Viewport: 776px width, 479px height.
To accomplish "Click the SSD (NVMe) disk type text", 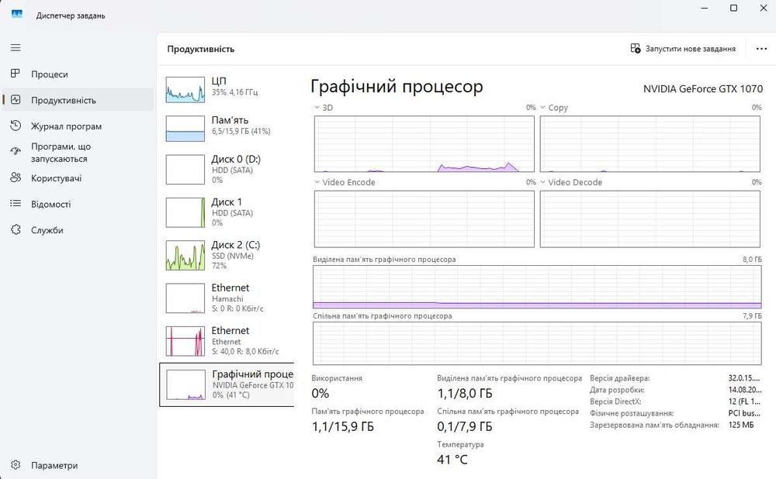I will click(x=233, y=256).
